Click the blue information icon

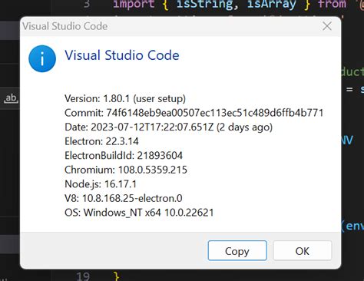pyautogui.click(x=42, y=58)
